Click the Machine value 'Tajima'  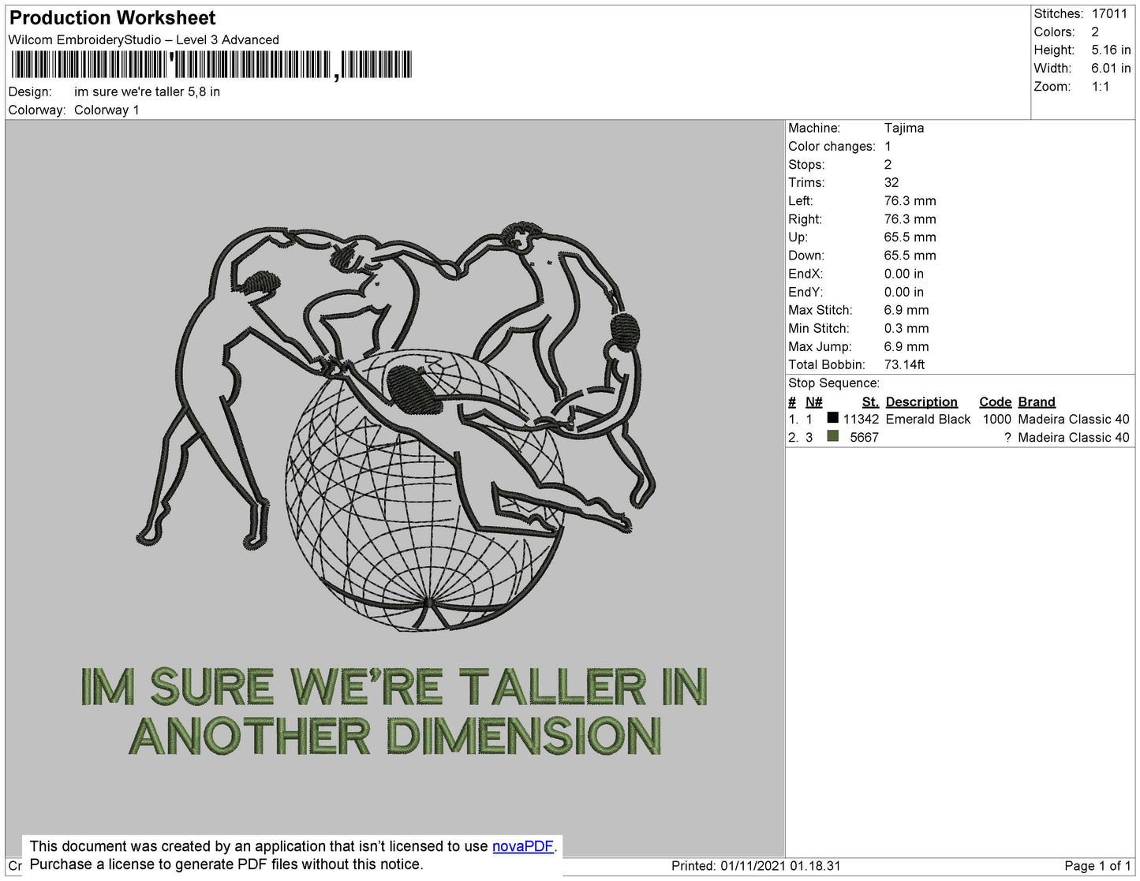904,128
